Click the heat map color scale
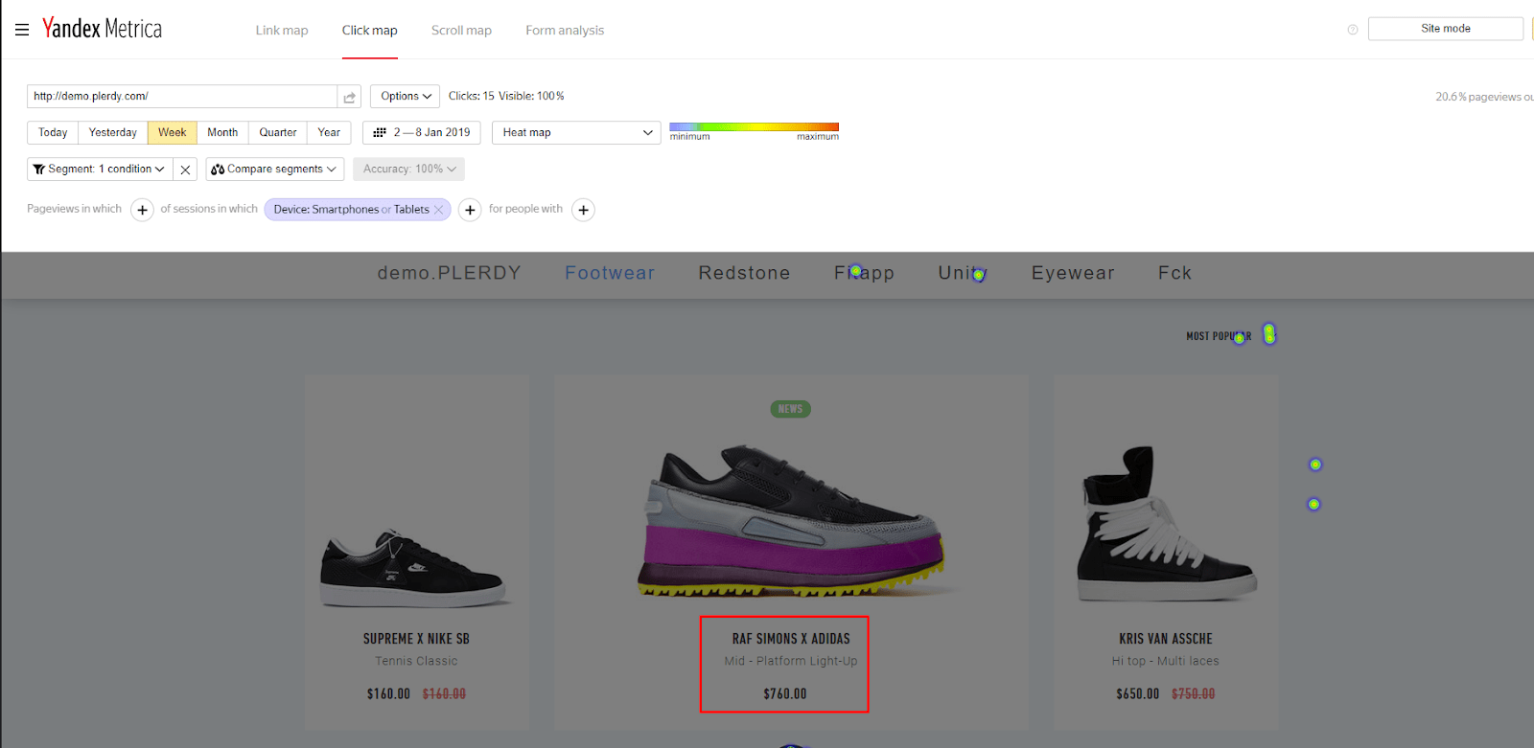 (754, 126)
